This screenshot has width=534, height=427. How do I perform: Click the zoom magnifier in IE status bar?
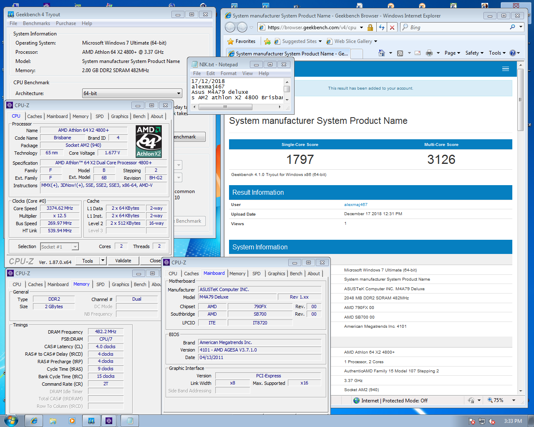(x=490, y=400)
